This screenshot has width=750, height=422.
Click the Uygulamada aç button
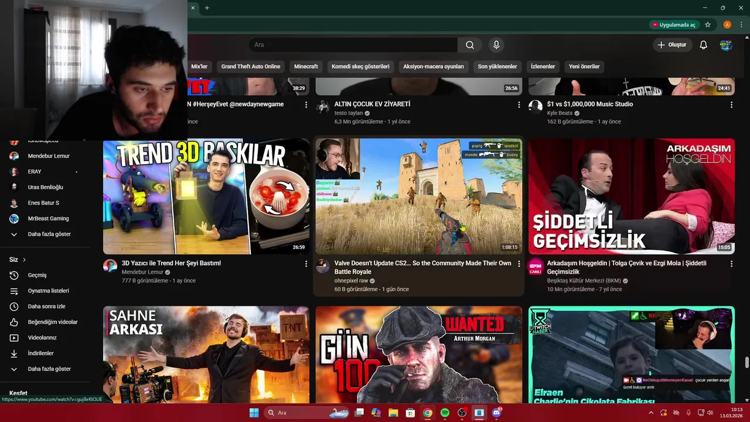674,25
